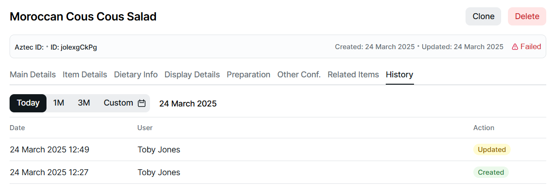Viewport: 554px width, 192px height.
Task: Set history range to 3M
Action: (x=84, y=103)
